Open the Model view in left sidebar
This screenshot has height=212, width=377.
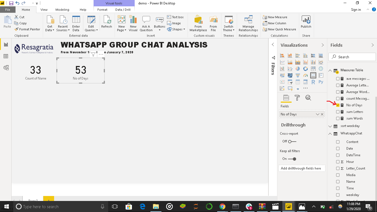(x=6, y=68)
